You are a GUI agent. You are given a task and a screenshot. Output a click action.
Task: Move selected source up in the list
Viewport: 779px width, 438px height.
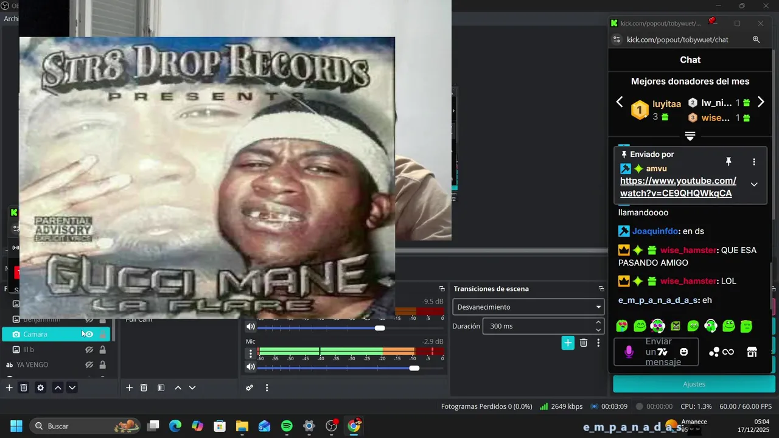pyautogui.click(x=58, y=388)
